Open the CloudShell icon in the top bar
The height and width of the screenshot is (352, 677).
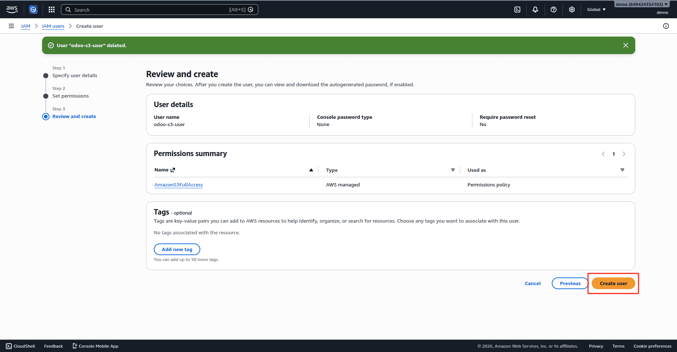517,10
